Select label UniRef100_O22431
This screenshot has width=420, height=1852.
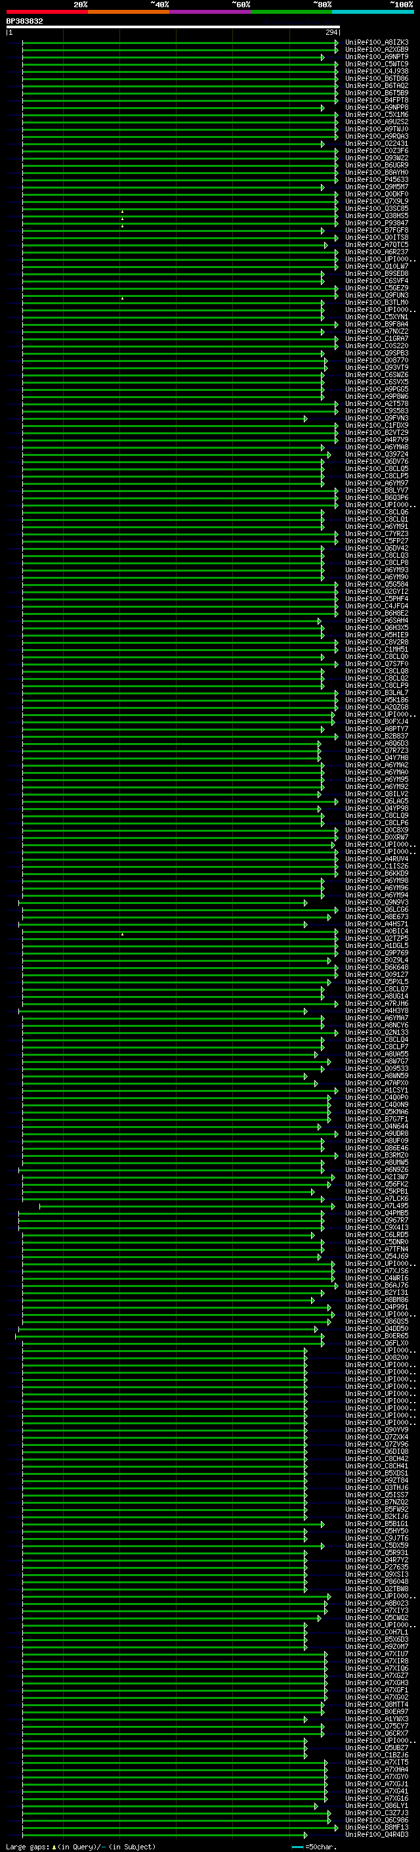click(x=377, y=144)
